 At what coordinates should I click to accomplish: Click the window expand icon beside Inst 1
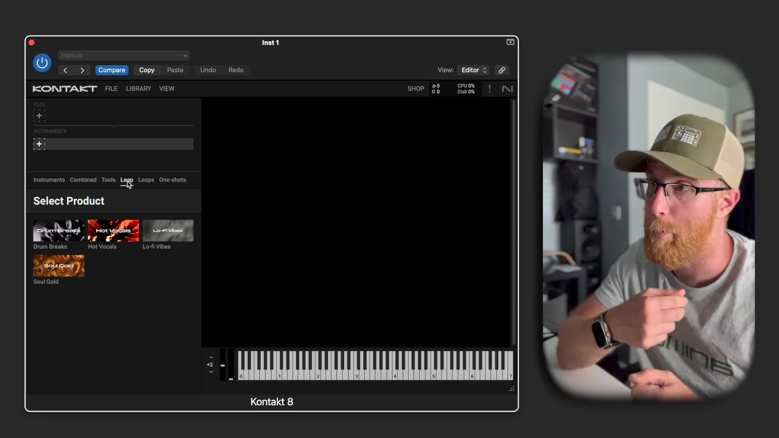[x=510, y=42]
